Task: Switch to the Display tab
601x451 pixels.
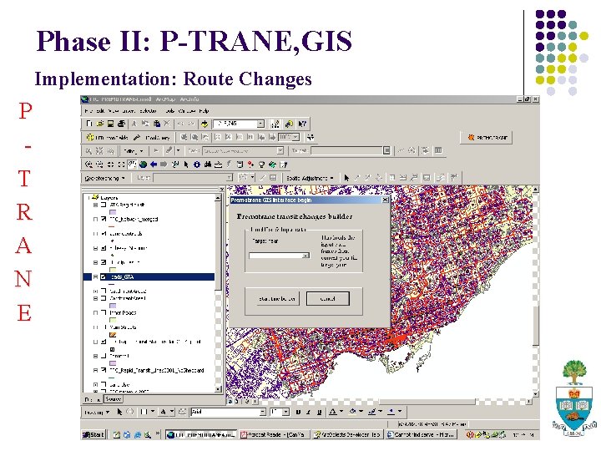Action: pos(92,399)
